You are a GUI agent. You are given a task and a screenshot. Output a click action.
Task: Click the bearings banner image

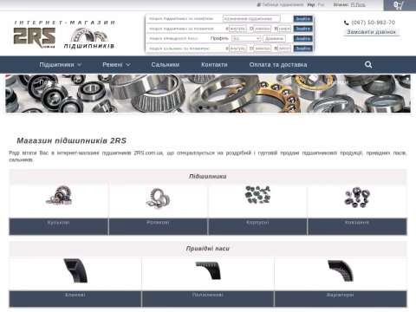tap(208, 94)
